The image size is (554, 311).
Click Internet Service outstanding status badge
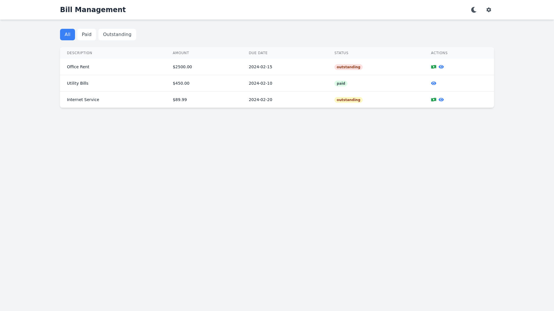click(348, 100)
